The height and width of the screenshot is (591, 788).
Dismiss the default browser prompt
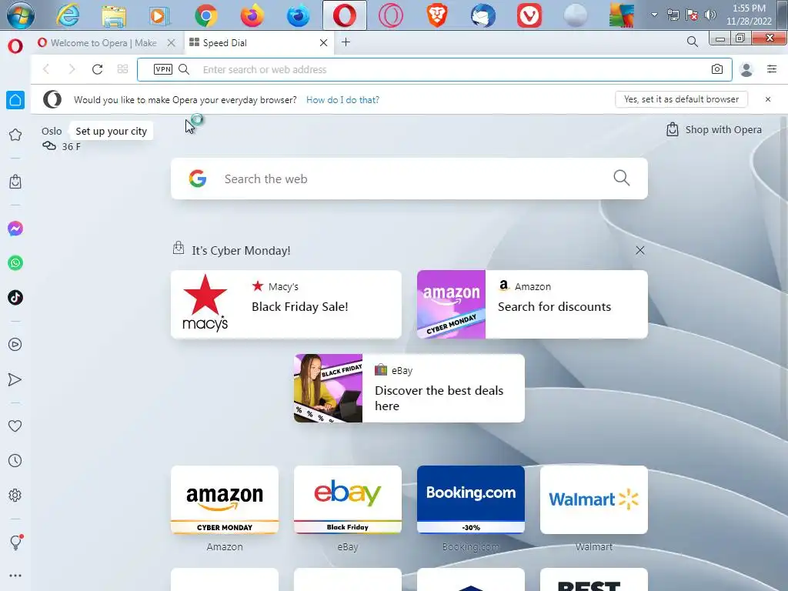768,99
